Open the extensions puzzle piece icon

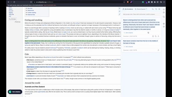click(155, 2)
